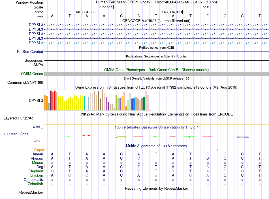The height and width of the screenshot is (199, 269).
Task: Click the red PhyloP conservation peak
Action: (86, 136)
